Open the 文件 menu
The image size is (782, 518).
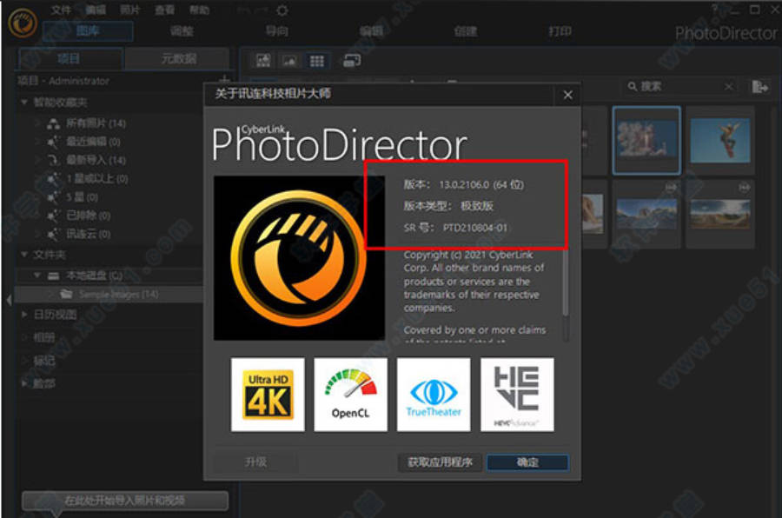point(61,10)
